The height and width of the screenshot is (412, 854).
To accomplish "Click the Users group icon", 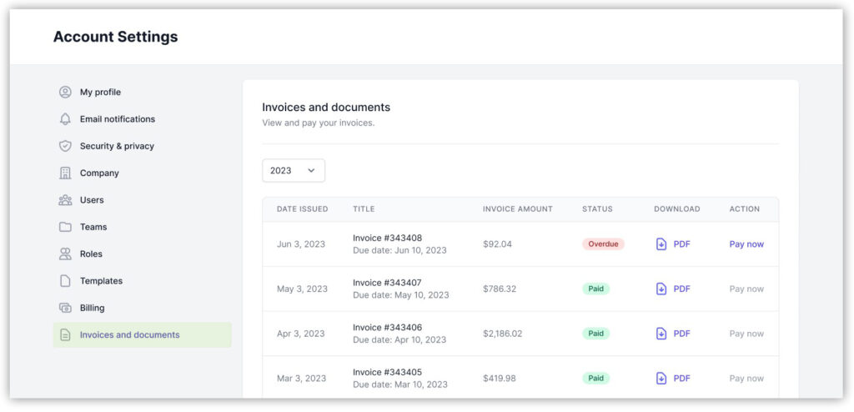I will 65,200.
